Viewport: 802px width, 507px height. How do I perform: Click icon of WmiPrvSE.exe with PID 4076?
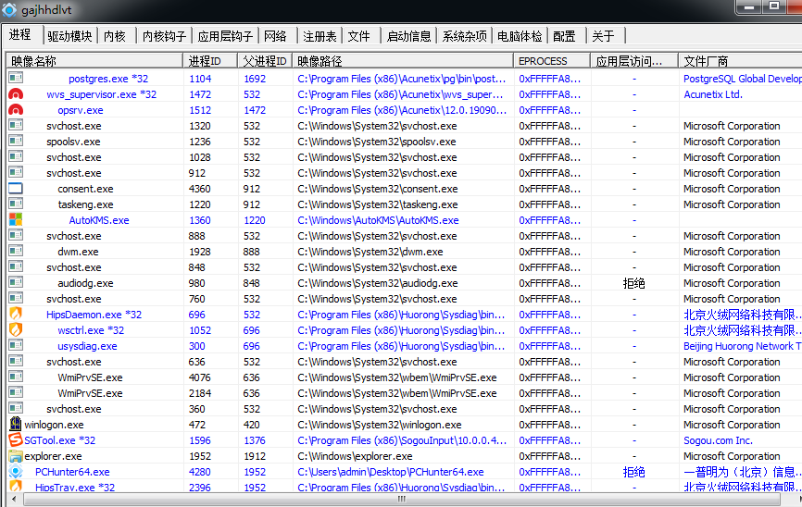[16, 377]
